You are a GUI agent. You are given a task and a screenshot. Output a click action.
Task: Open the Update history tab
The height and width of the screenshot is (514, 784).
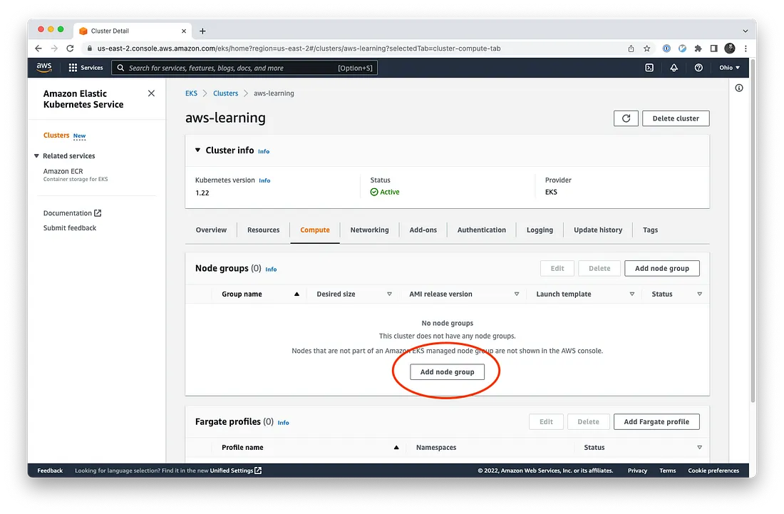click(x=598, y=230)
